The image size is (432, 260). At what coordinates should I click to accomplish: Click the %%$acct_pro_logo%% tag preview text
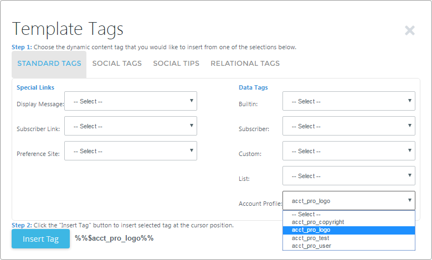tap(114, 238)
